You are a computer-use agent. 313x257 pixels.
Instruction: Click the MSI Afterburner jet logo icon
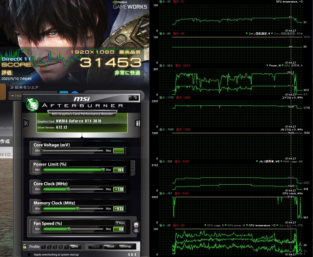pos(32,104)
